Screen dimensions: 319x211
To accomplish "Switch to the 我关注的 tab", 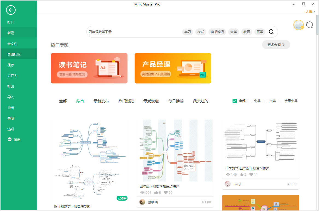I will [201, 101].
